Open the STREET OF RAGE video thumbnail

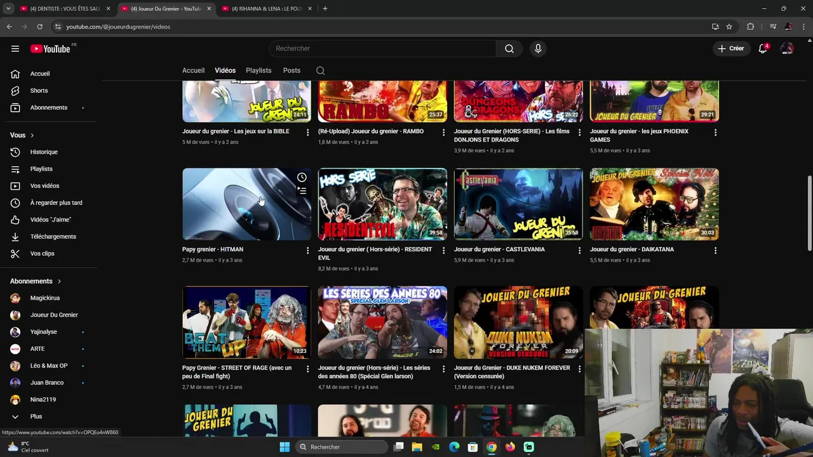click(246, 322)
